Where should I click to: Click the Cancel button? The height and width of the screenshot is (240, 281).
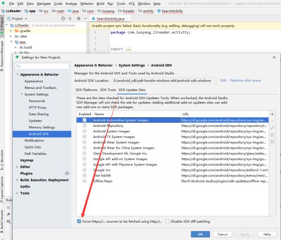(222, 234)
